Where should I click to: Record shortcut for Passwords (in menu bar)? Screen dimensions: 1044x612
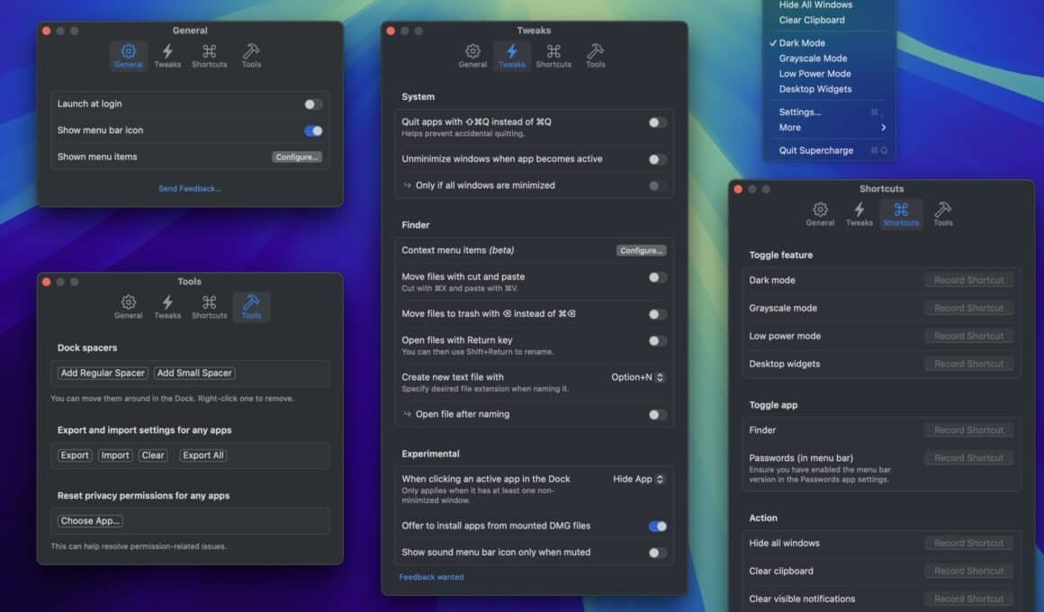pyautogui.click(x=968, y=458)
